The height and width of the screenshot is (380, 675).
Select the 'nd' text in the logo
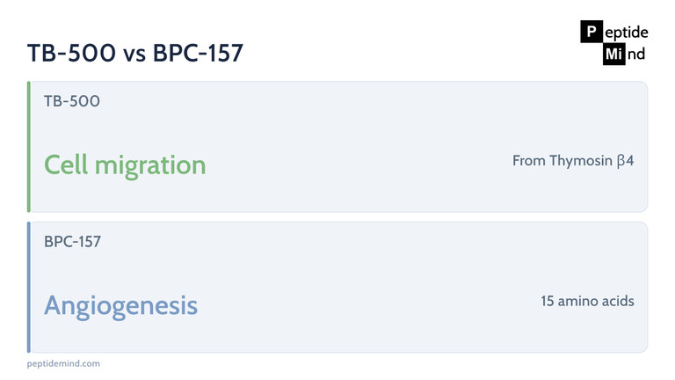[x=635, y=55]
